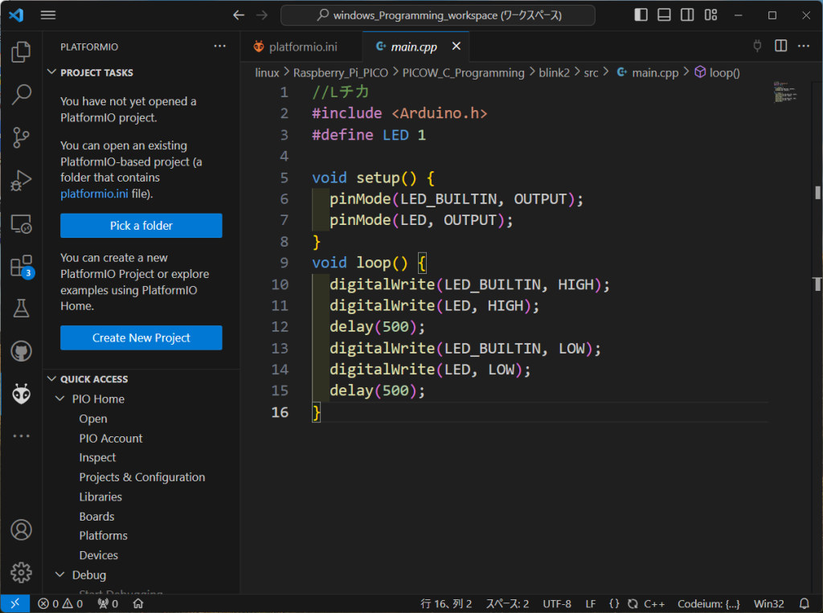Open the PIO Home 'Open' item
823x613 pixels.
(x=93, y=419)
